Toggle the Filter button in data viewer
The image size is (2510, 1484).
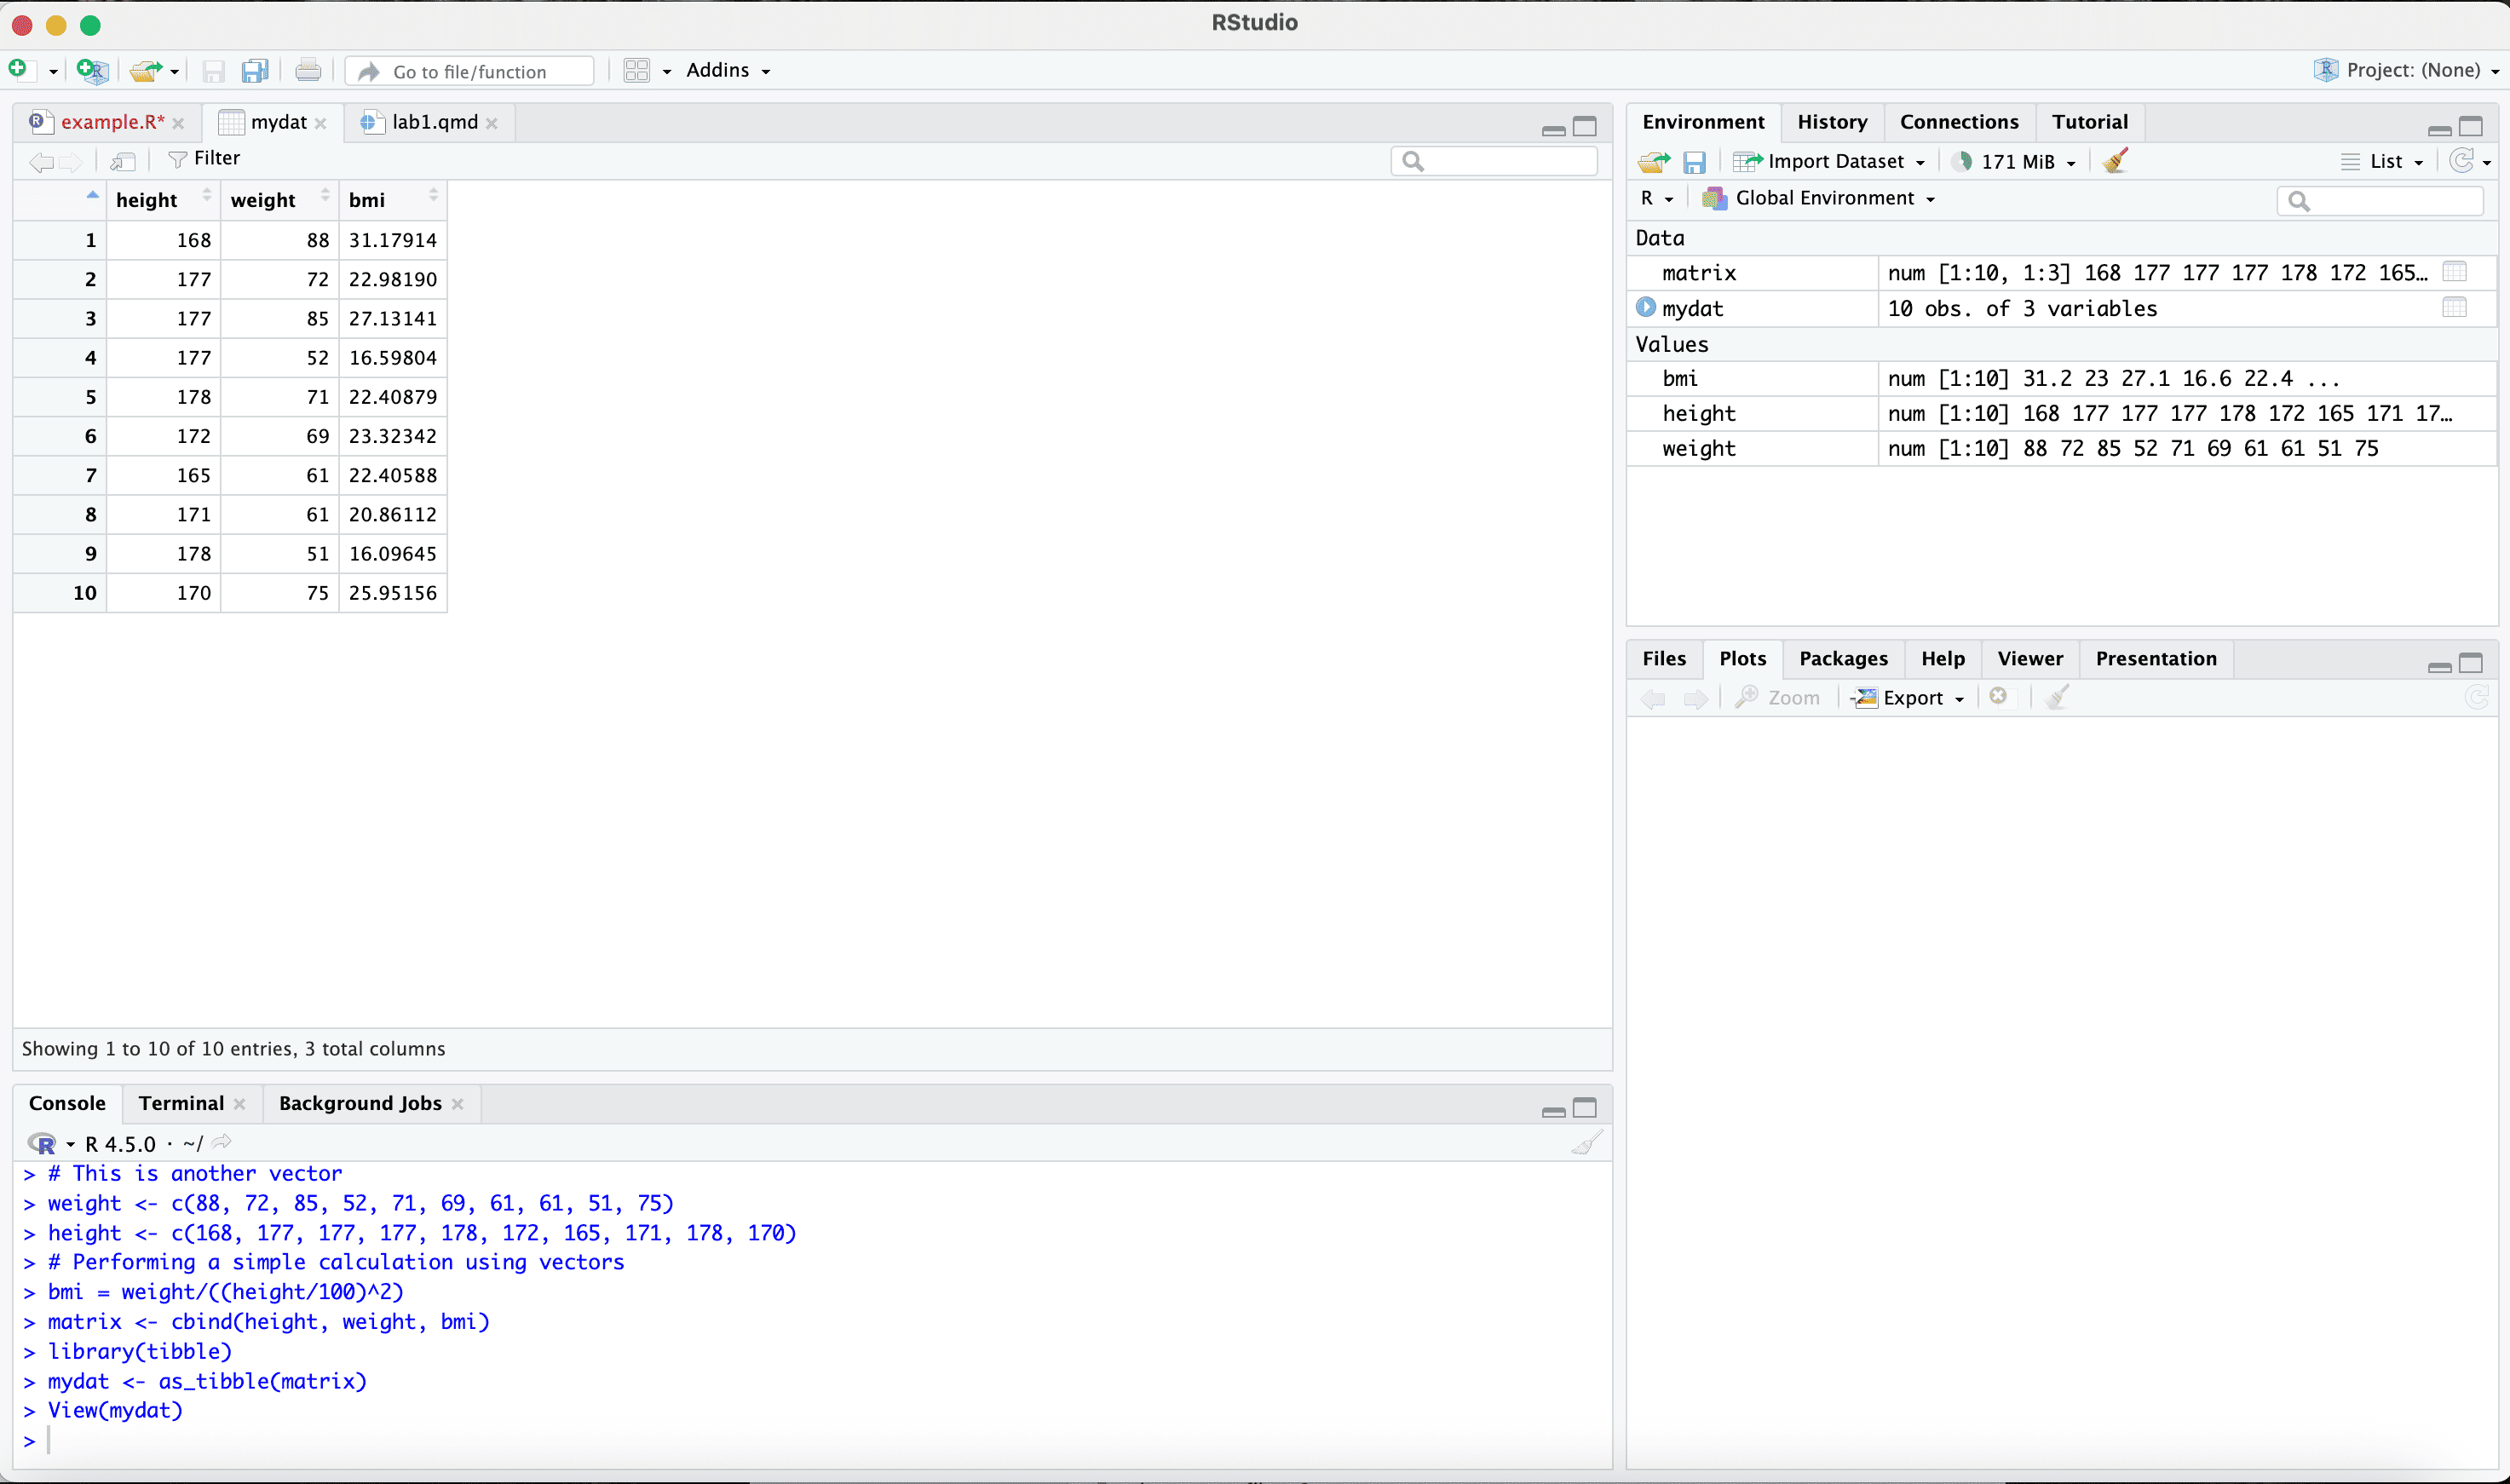pos(205,159)
